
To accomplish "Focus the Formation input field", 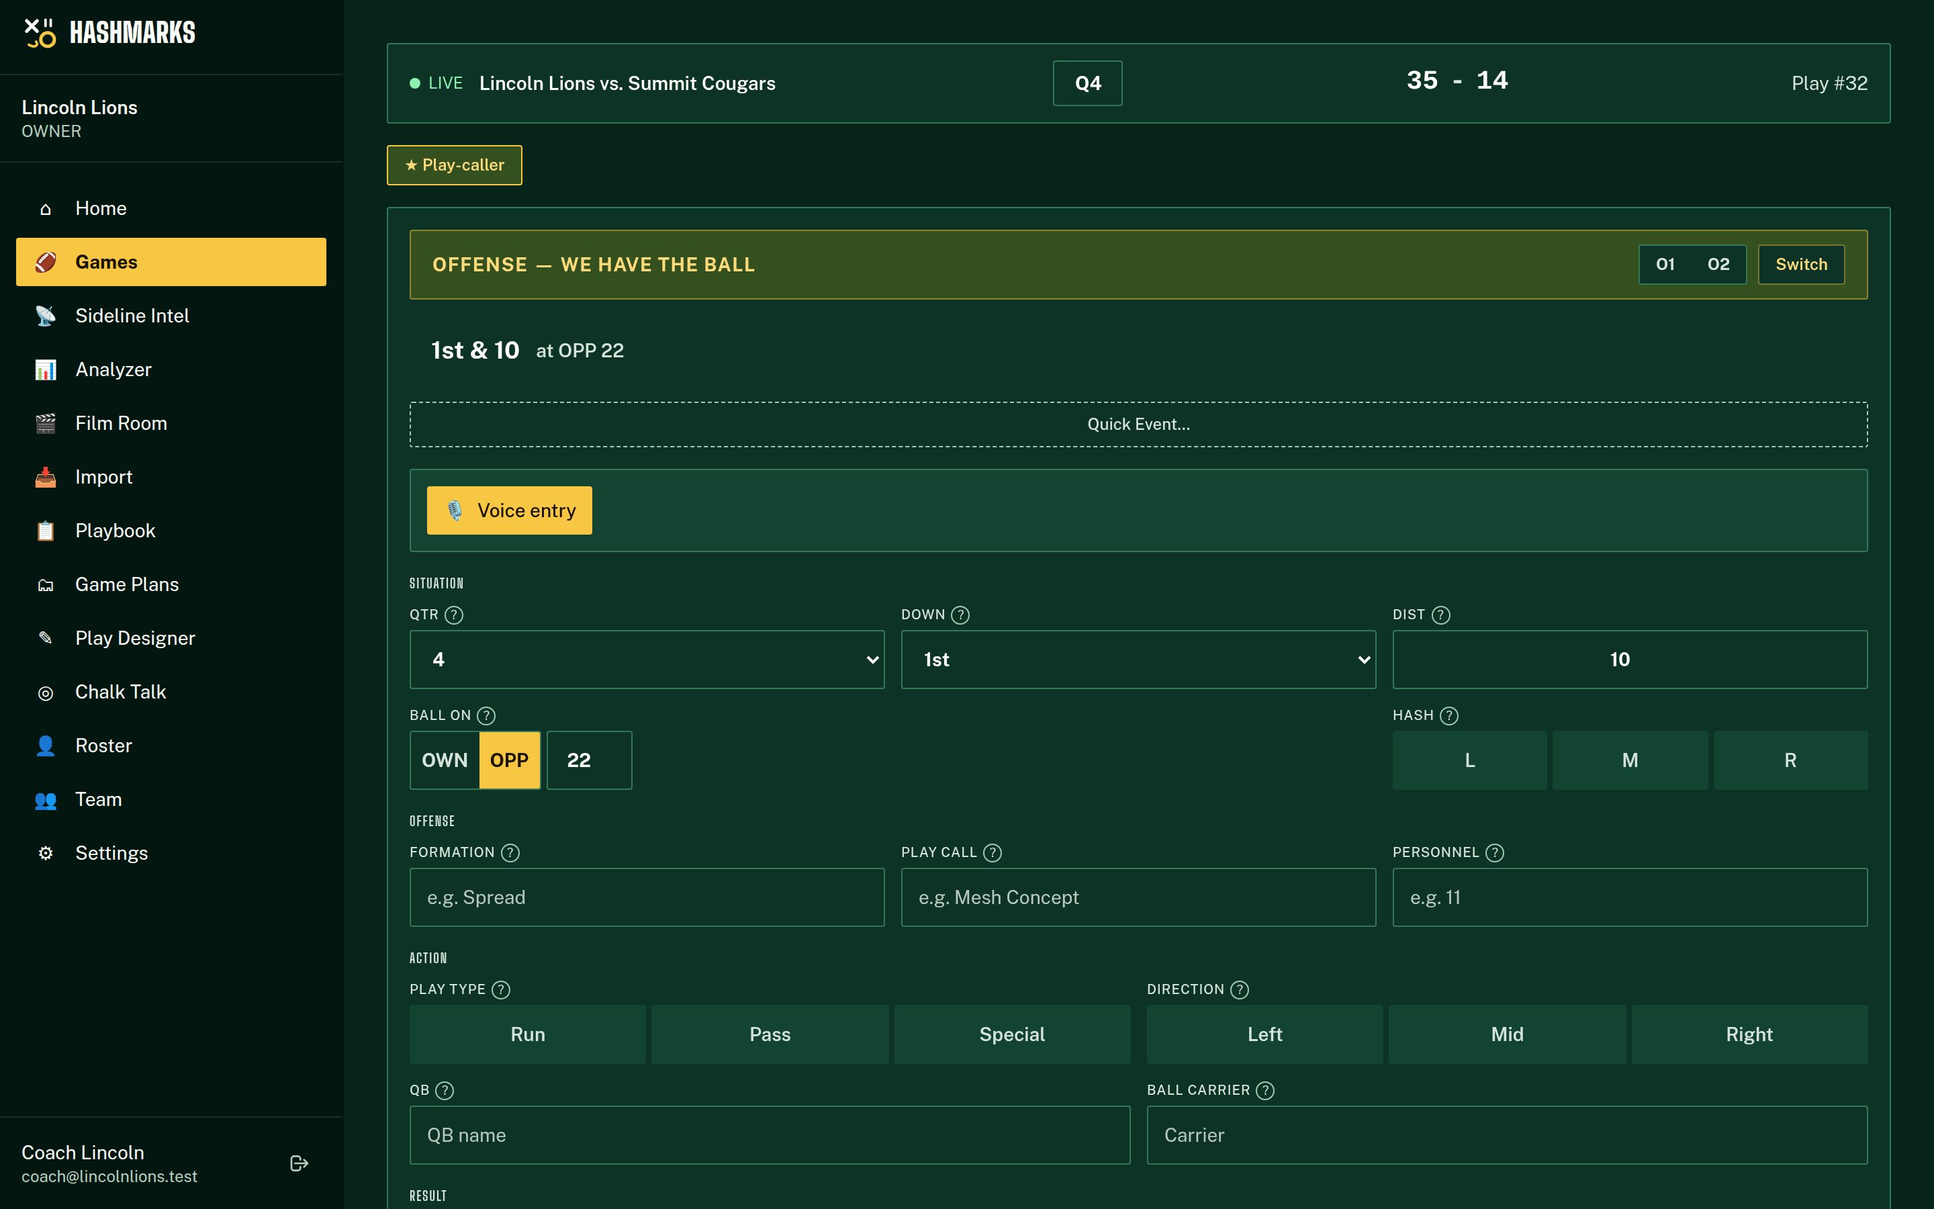I will click(647, 897).
